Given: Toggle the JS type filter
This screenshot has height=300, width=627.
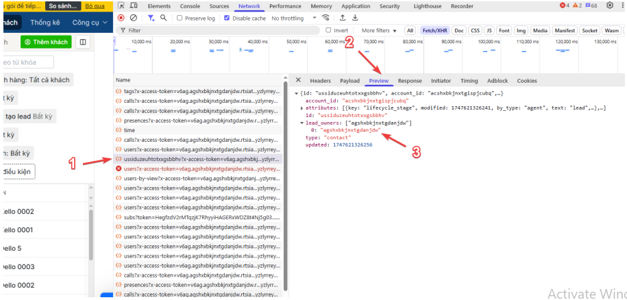Looking at the screenshot, I should pyautogui.click(x=489, y=30).
